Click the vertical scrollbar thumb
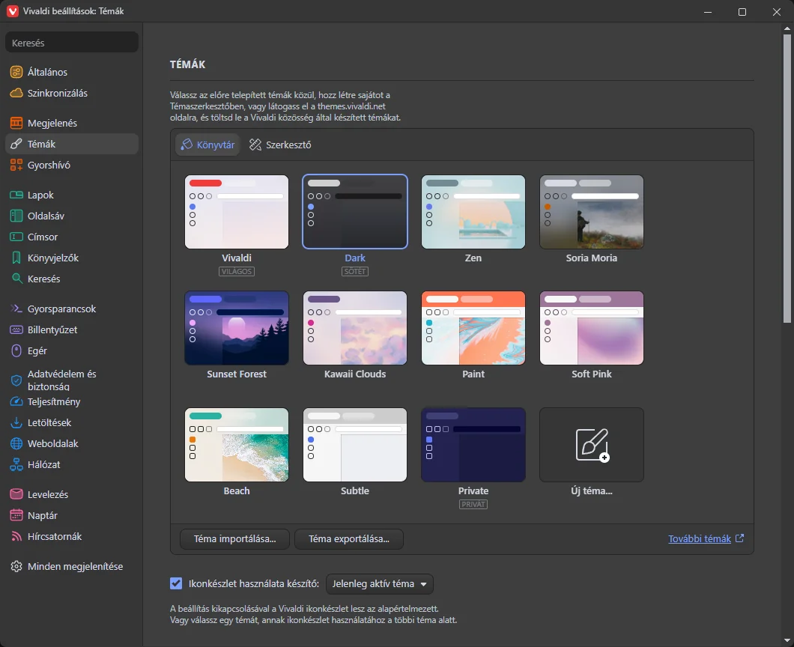 787,177
